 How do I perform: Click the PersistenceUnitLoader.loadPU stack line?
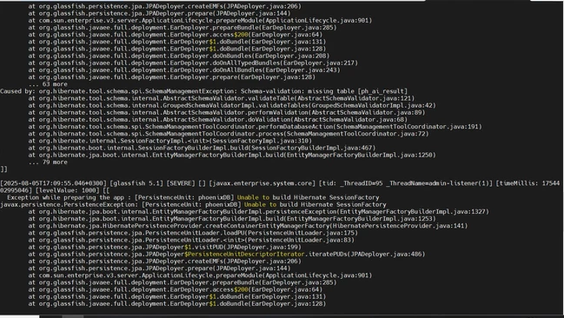tap(193, 233)
